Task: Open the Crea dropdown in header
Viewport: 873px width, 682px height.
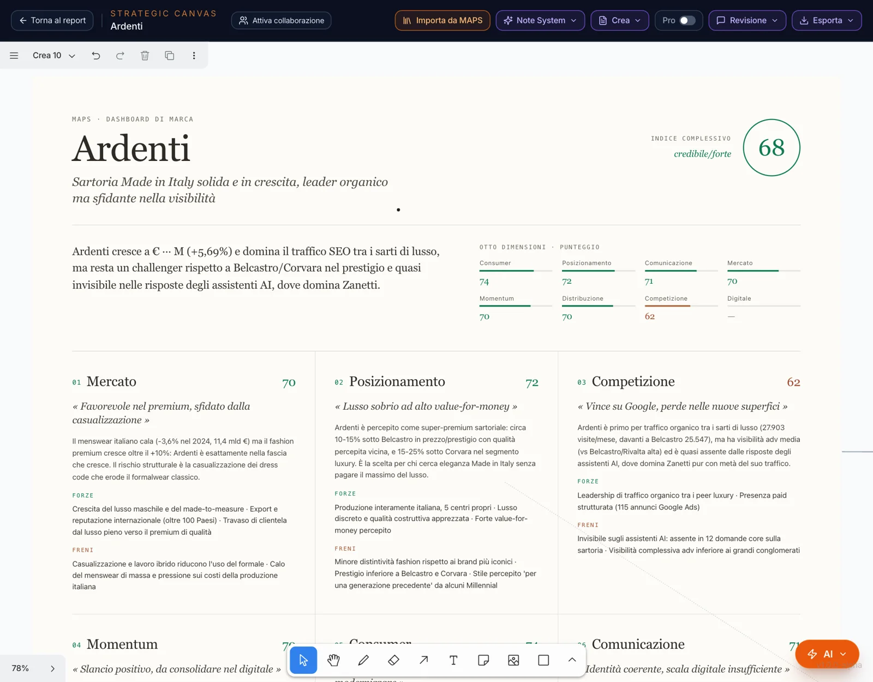Action: [x=620, y=20]
